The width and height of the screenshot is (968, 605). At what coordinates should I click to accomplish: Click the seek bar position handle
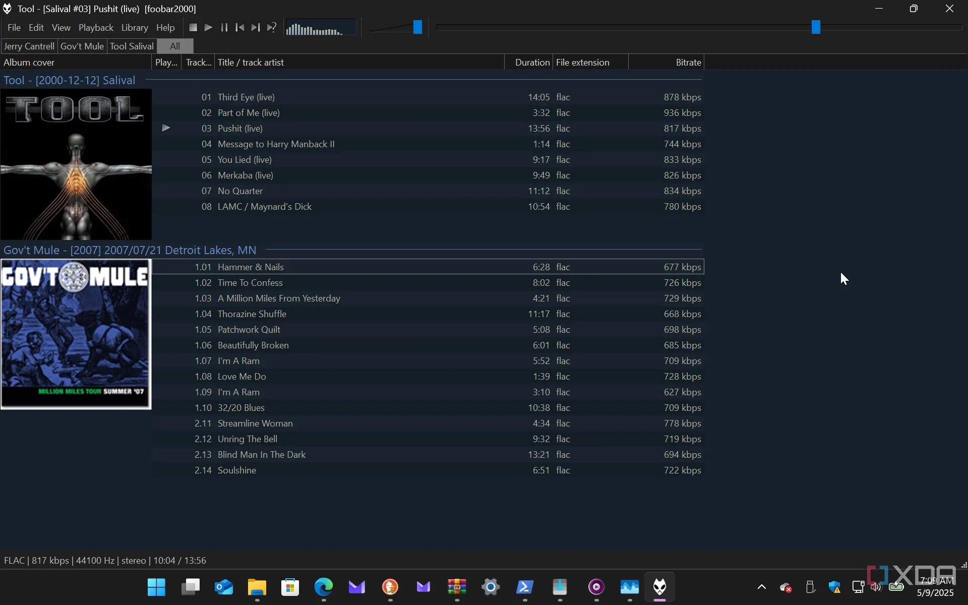click(816, 27)
